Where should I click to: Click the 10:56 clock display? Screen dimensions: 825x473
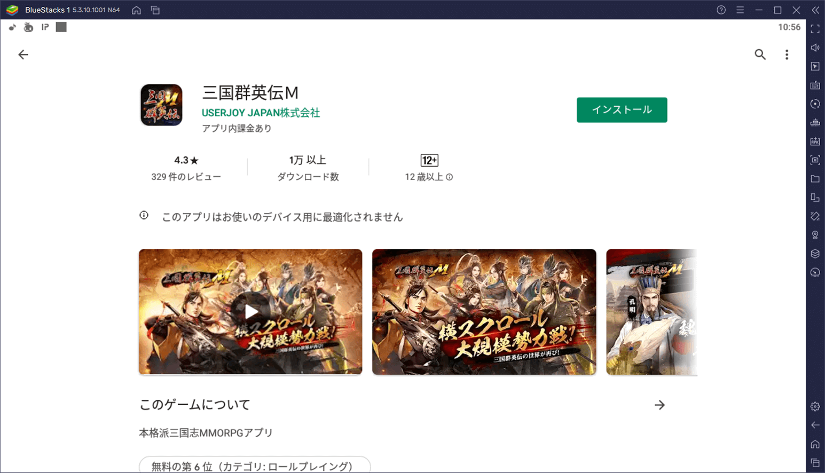point(789,27)
